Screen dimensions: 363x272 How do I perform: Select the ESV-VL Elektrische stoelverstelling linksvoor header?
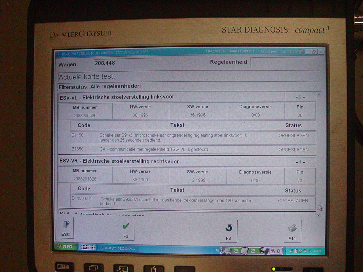(x=171, y=97)
